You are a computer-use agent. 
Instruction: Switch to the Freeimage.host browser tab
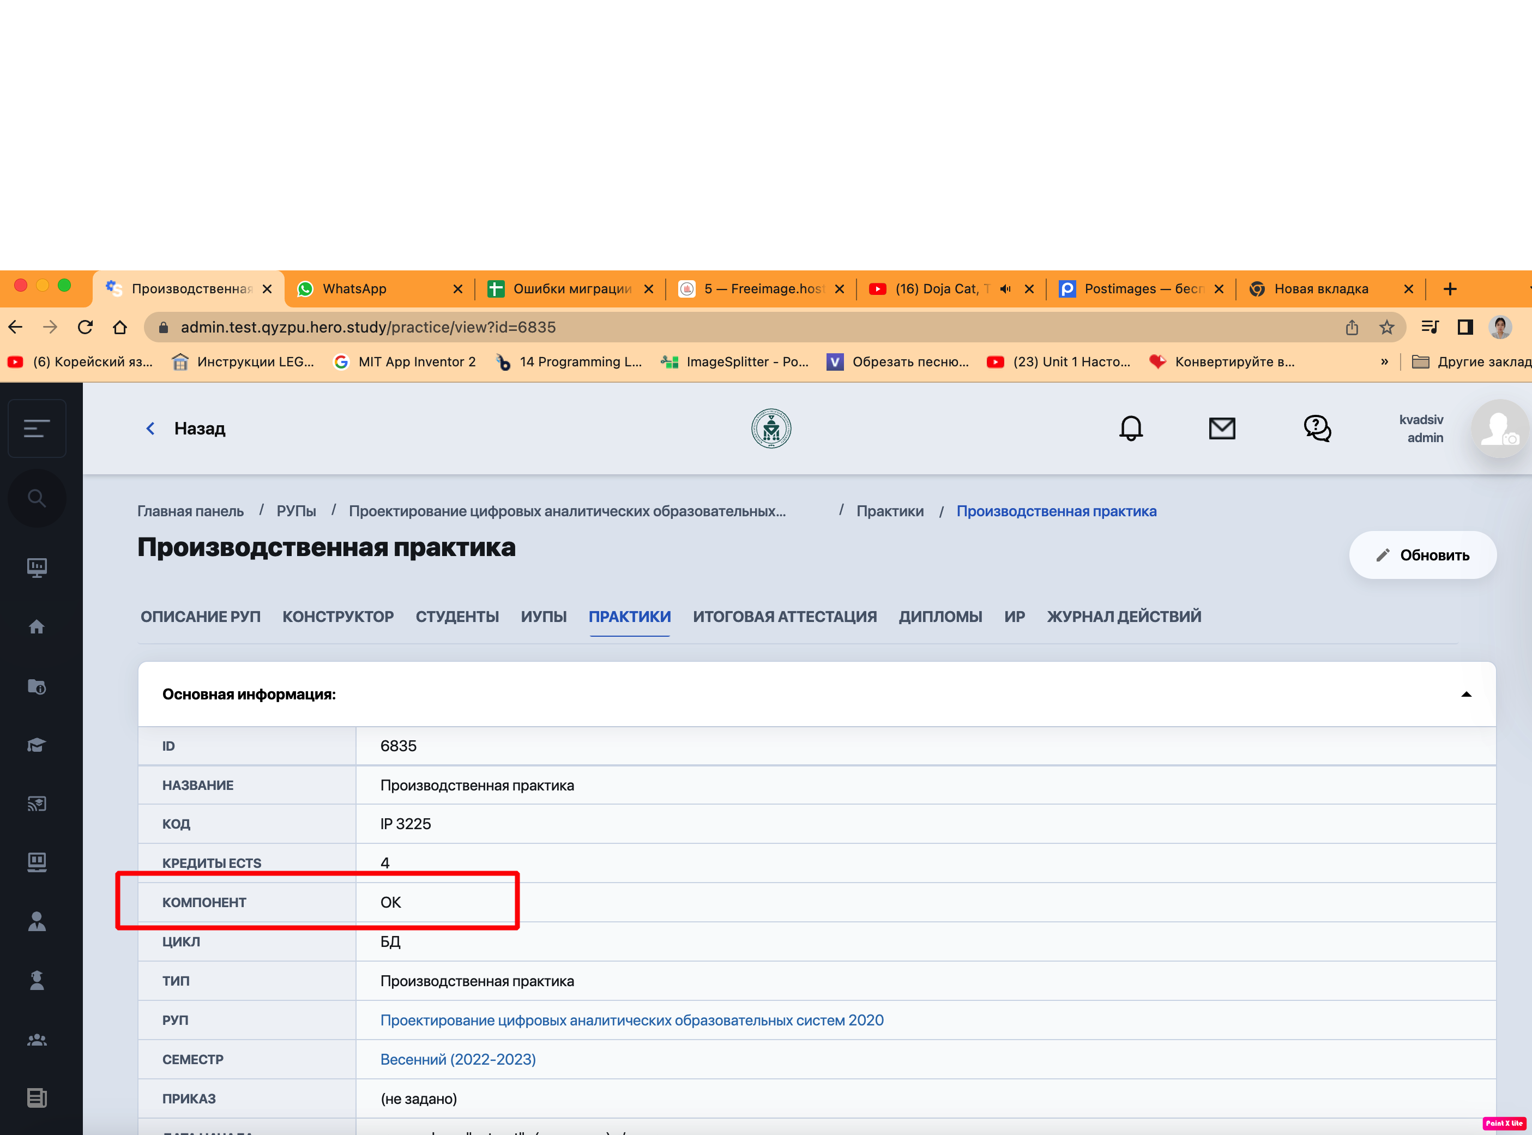point(761,288)
